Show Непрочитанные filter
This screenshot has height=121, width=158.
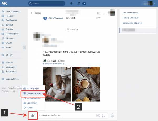point(131,18)
